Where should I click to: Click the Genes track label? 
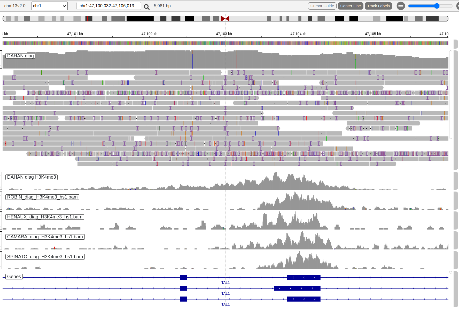[14, 277]
